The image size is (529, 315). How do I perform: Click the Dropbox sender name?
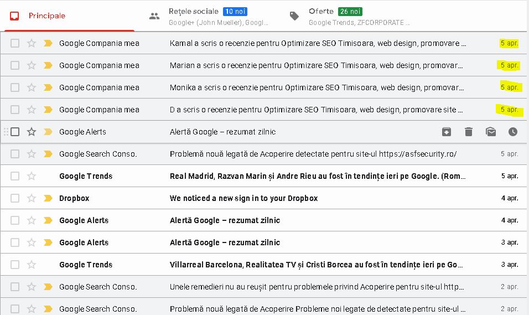tap(74, 198)
